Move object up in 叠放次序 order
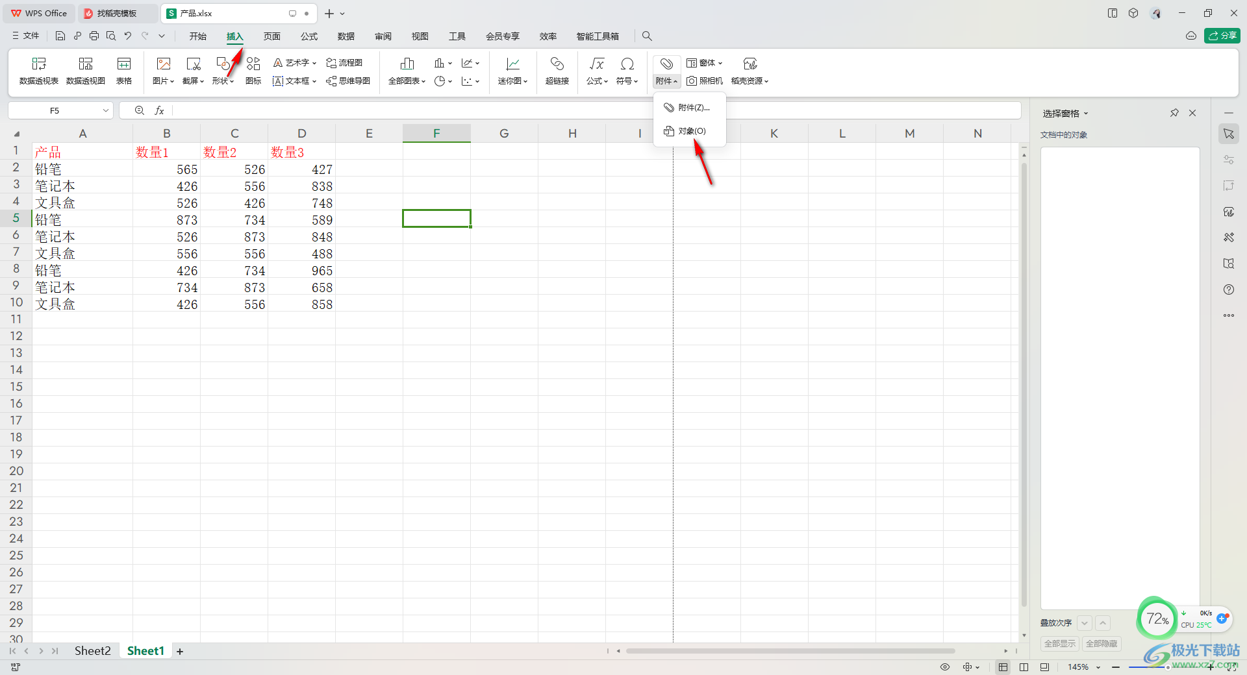 tap(1103, 623)
